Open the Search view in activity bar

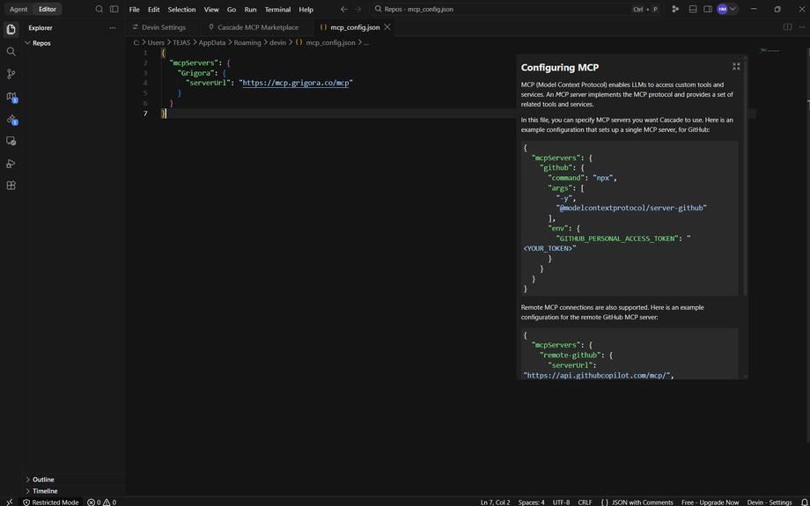pyautogui.click(x=11, y=52)
